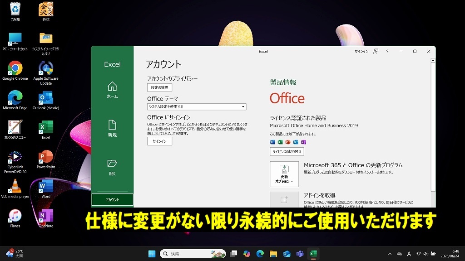
Task: Launch Word from desktop shortcut
Action: (x=46, y=189)
